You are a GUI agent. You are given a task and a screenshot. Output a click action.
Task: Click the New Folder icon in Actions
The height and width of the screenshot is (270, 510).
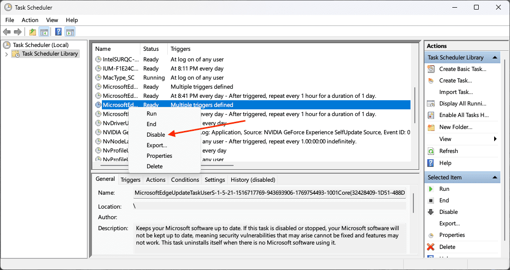point(431,127)
